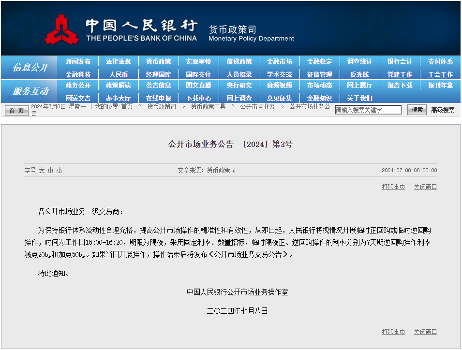Click the top 打印本页 print link
Image resolution: width=462 pixels, height=350 pixels.
pyautogui.click(x=393, y=187)
